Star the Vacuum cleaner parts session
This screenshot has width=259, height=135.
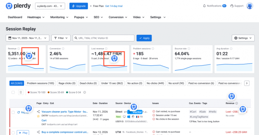38,116
